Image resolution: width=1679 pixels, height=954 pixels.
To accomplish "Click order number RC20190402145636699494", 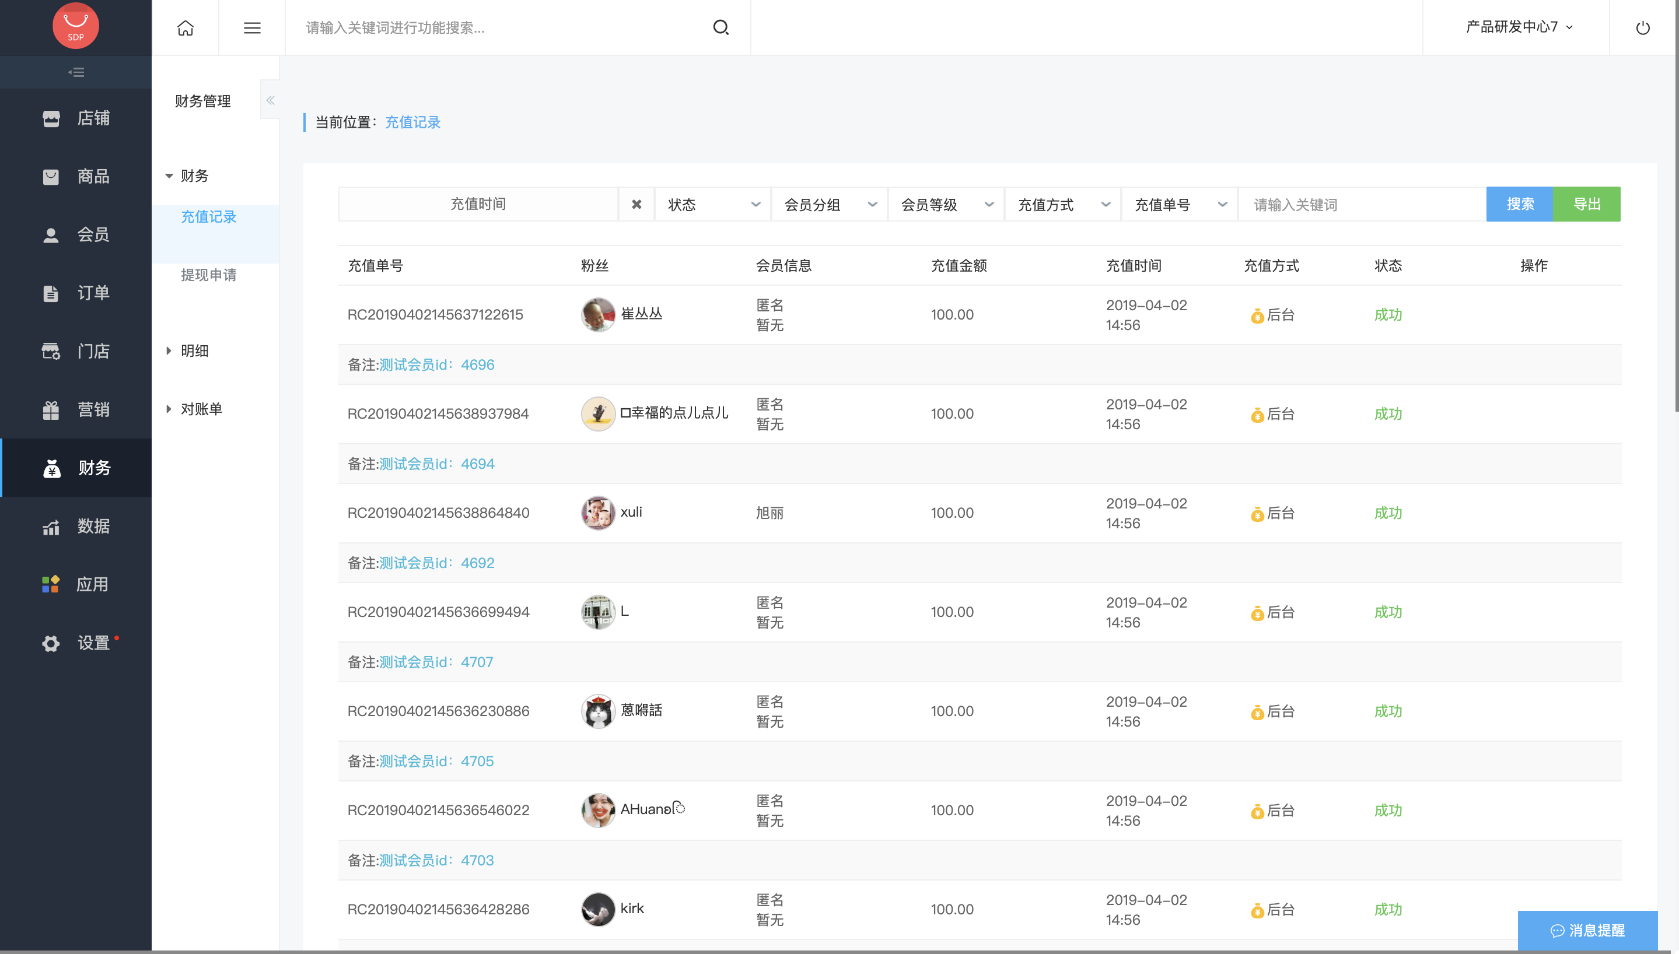I will point(439,612).
